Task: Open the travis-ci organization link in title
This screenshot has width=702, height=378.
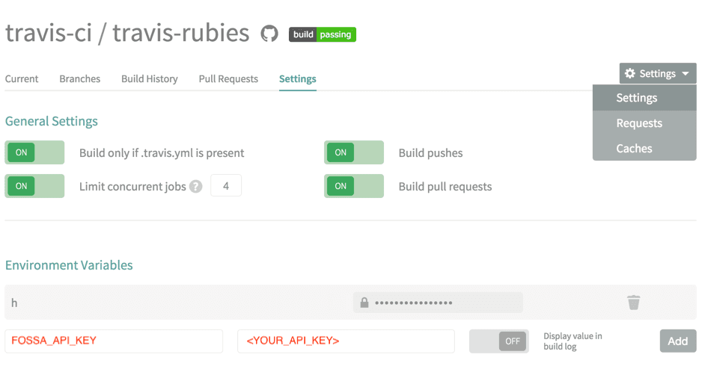Action: [x=49, y=33]
